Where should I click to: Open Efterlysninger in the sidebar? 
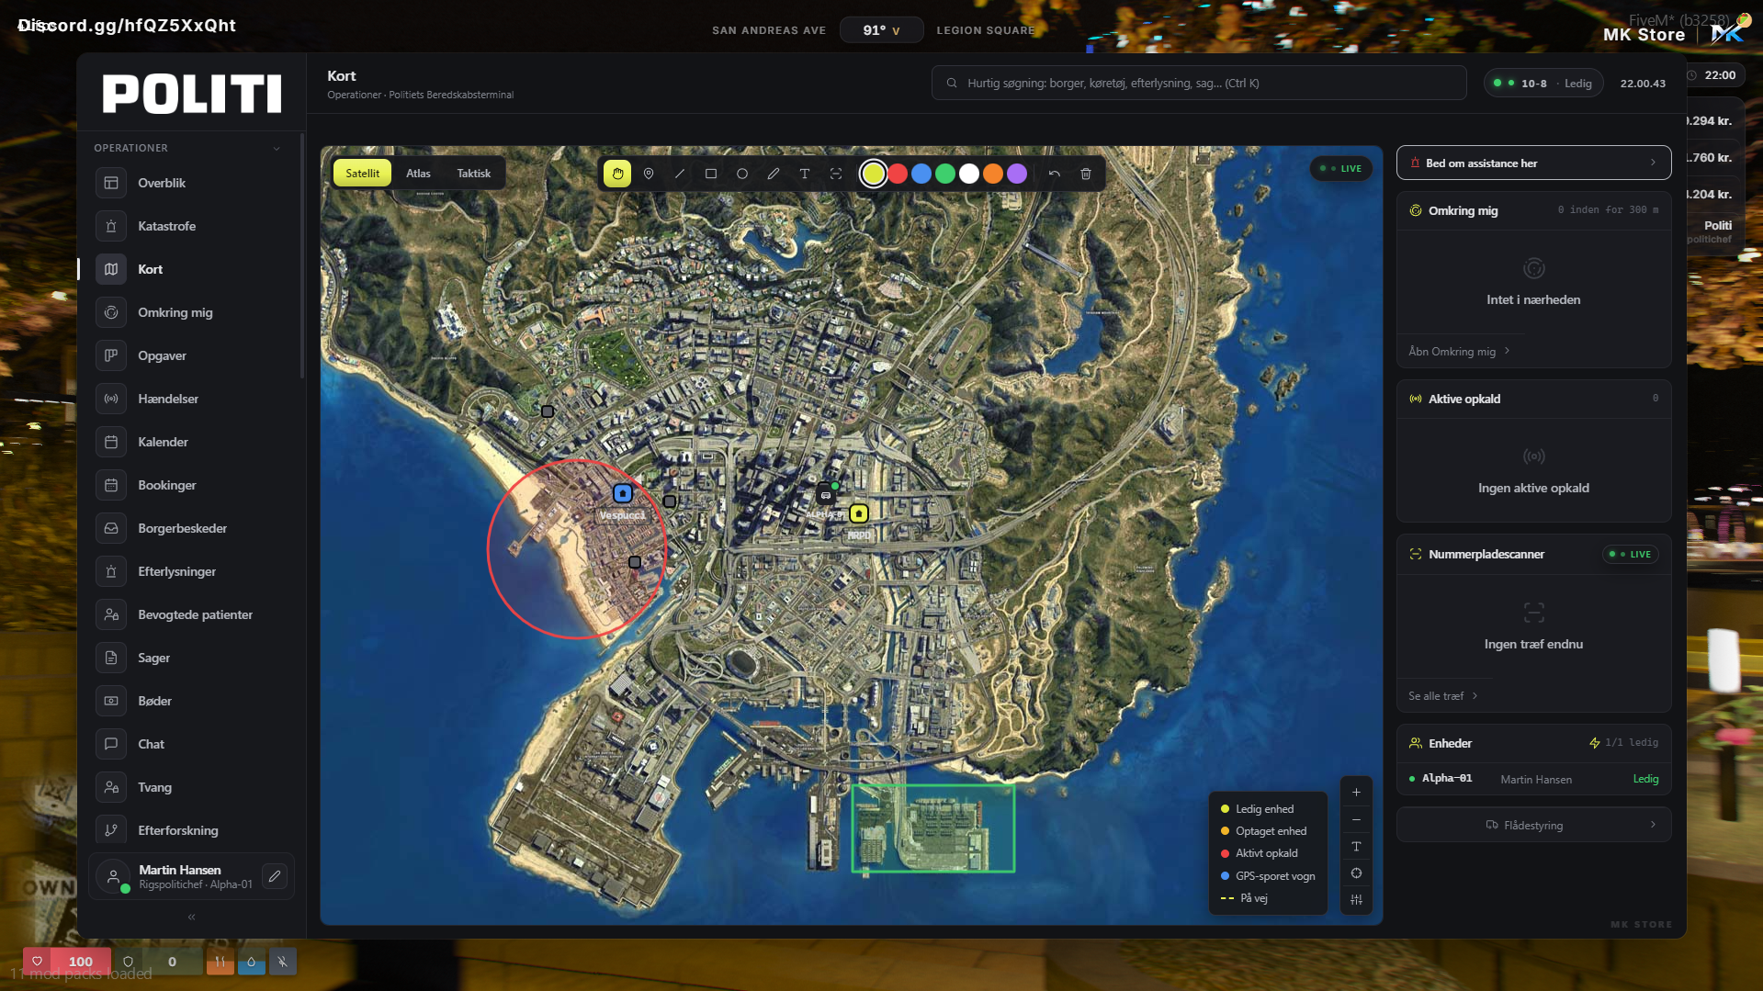(189, 571)
